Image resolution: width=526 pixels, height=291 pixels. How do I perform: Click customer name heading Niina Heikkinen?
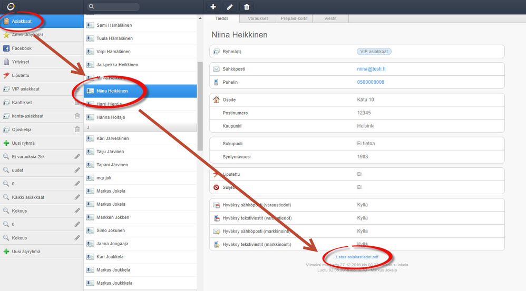239,35
